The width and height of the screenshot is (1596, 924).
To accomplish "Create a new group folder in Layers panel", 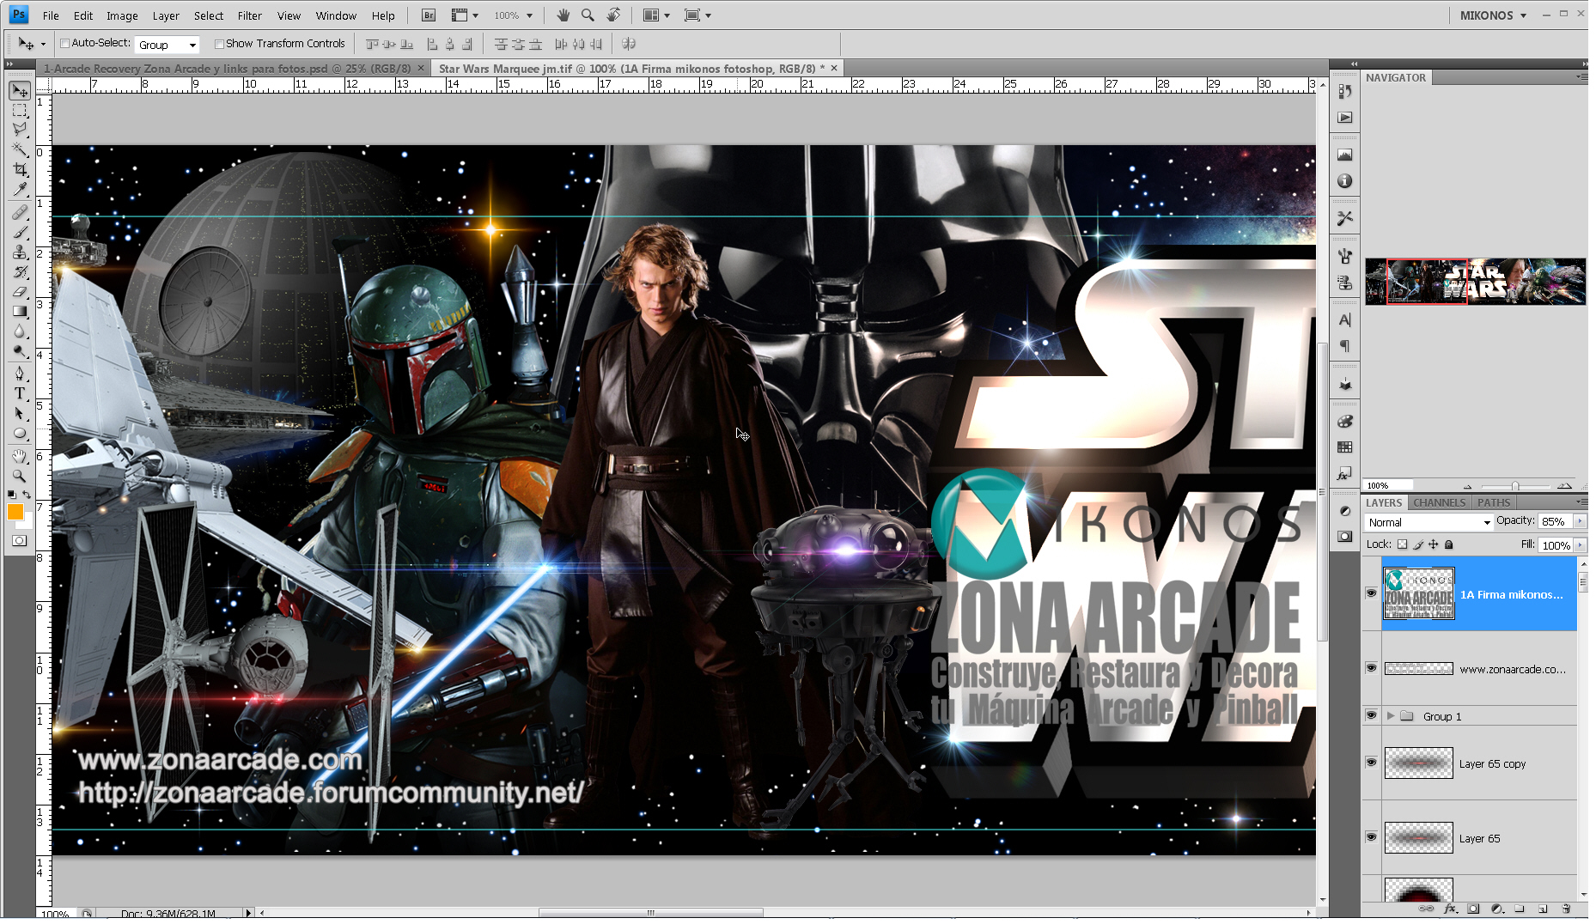I will 1520,909.
